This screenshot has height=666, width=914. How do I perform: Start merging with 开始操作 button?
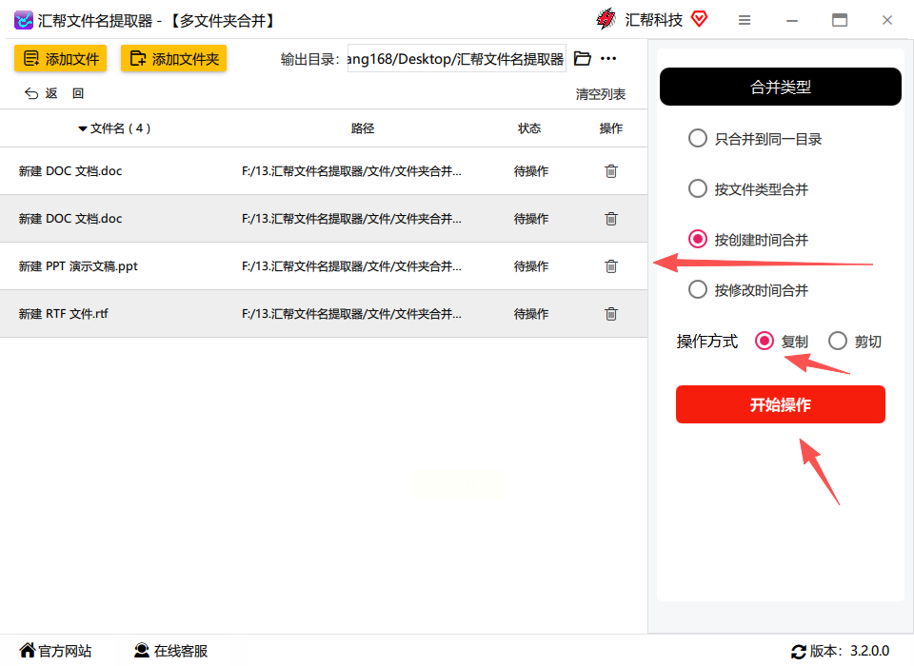tap(780, 404)
